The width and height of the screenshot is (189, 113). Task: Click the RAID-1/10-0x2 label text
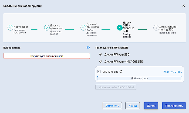pyautogui.click(x=110, y=72)
